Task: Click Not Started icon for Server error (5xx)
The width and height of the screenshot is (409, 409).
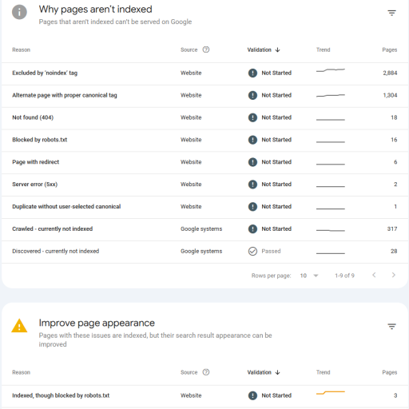Action: 252,185
